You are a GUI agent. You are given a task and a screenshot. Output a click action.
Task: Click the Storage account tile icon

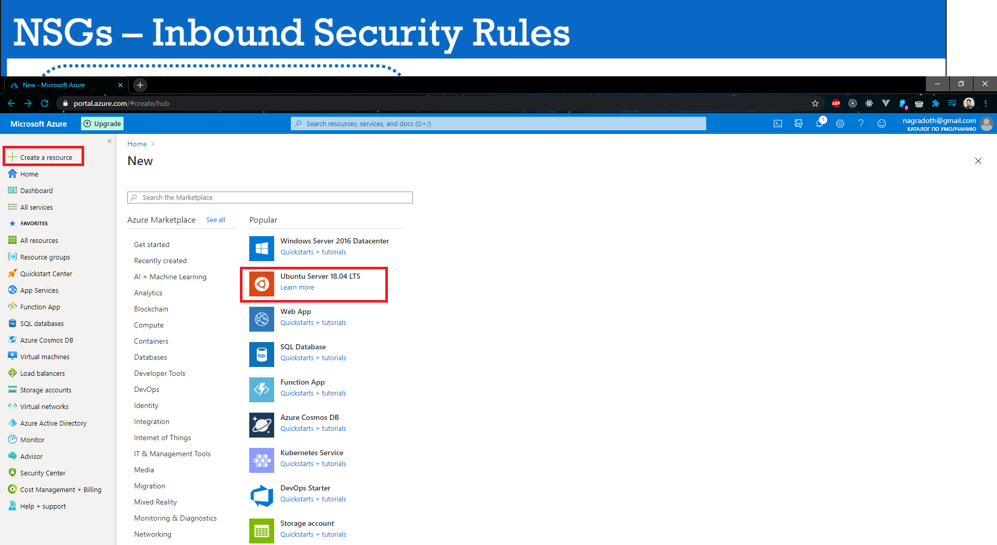[262, 531]
